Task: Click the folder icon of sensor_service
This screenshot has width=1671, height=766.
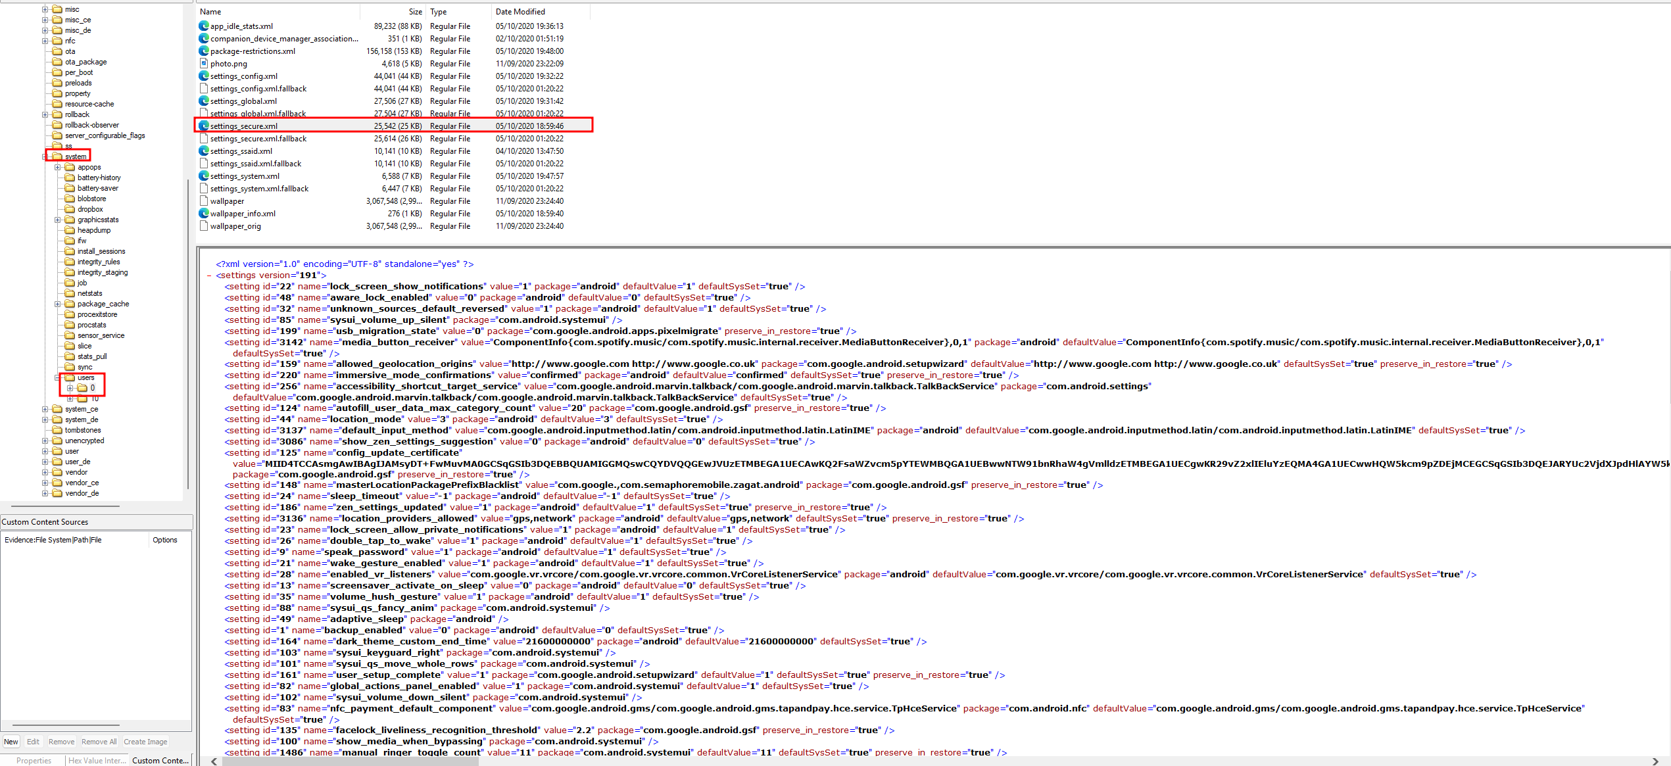Action: 70,335
